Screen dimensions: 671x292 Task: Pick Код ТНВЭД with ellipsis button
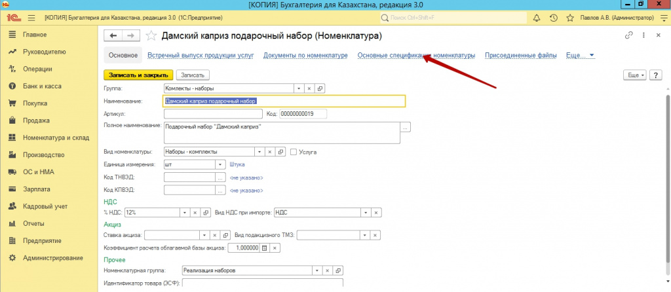click(220, 177)
